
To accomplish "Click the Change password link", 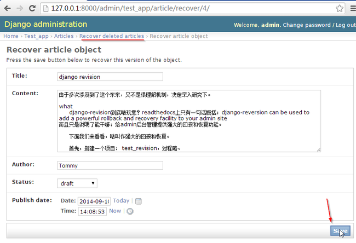I will click(307, 25).
